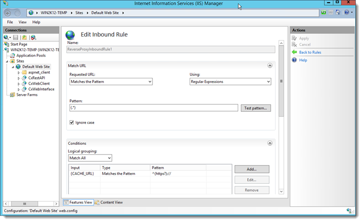This screenshot has width=362, height=222.
Task: Select the CxWebClient application
Action: [x=39, y=84]
